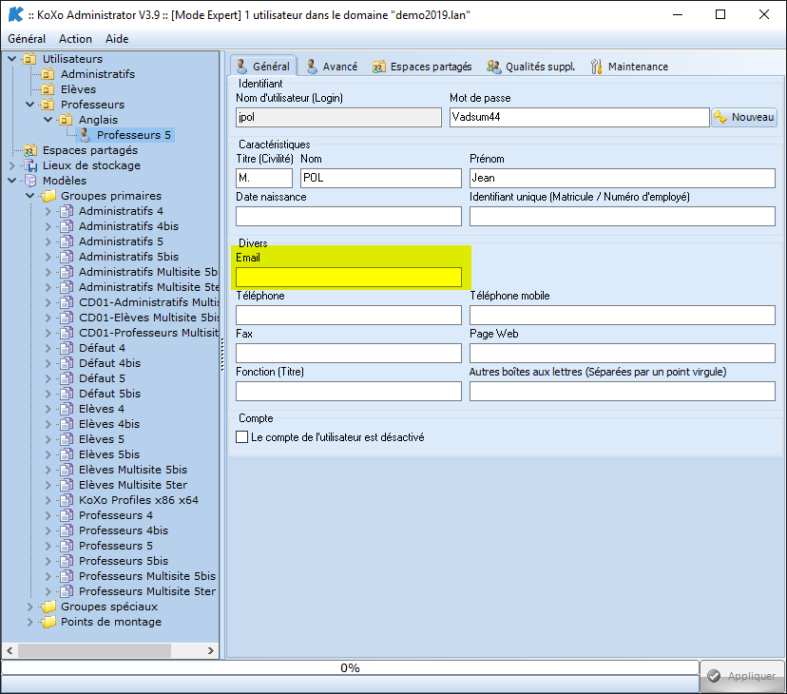Click the Téléphone mobile field
This screenshot has height=694, width=787.
[x=623, y=315]
